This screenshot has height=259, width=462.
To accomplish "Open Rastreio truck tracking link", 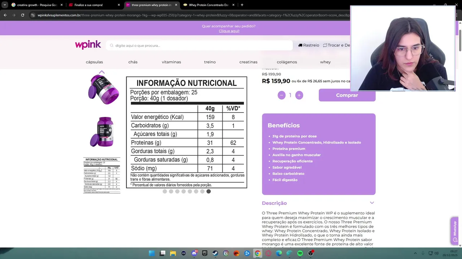I will click(309, 45).
